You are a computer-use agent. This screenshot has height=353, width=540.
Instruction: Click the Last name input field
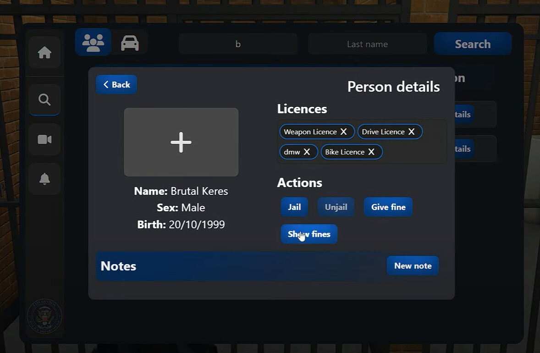[x=367, y=44]
